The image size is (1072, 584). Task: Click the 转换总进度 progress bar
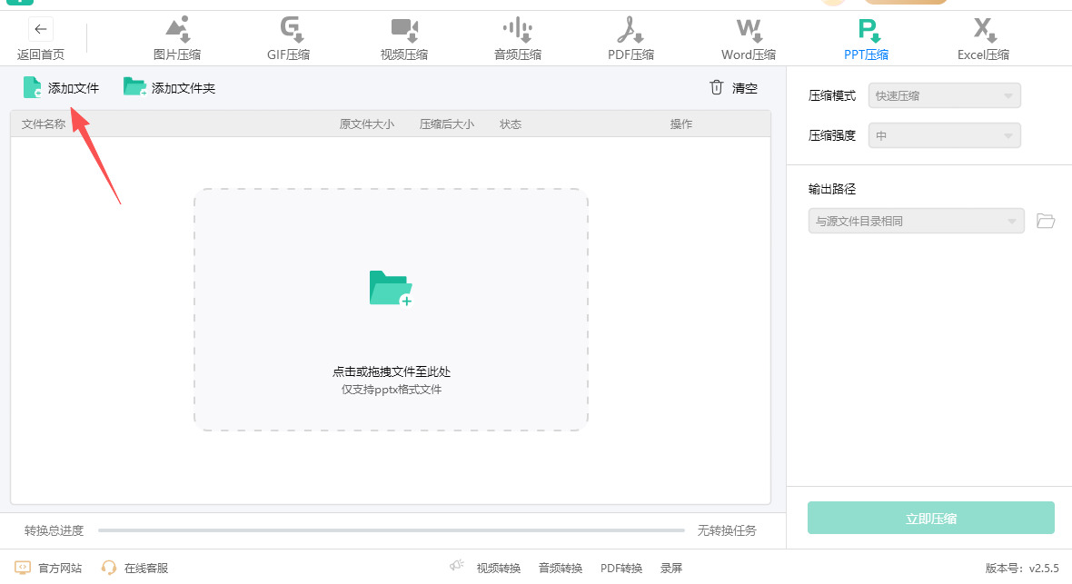tap(391, 530)
